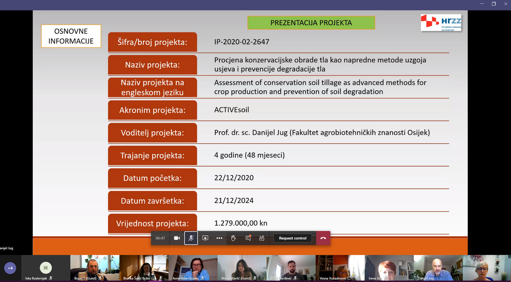Show the meeting chat conversation
511x282 pixels.
pos(248,238)
